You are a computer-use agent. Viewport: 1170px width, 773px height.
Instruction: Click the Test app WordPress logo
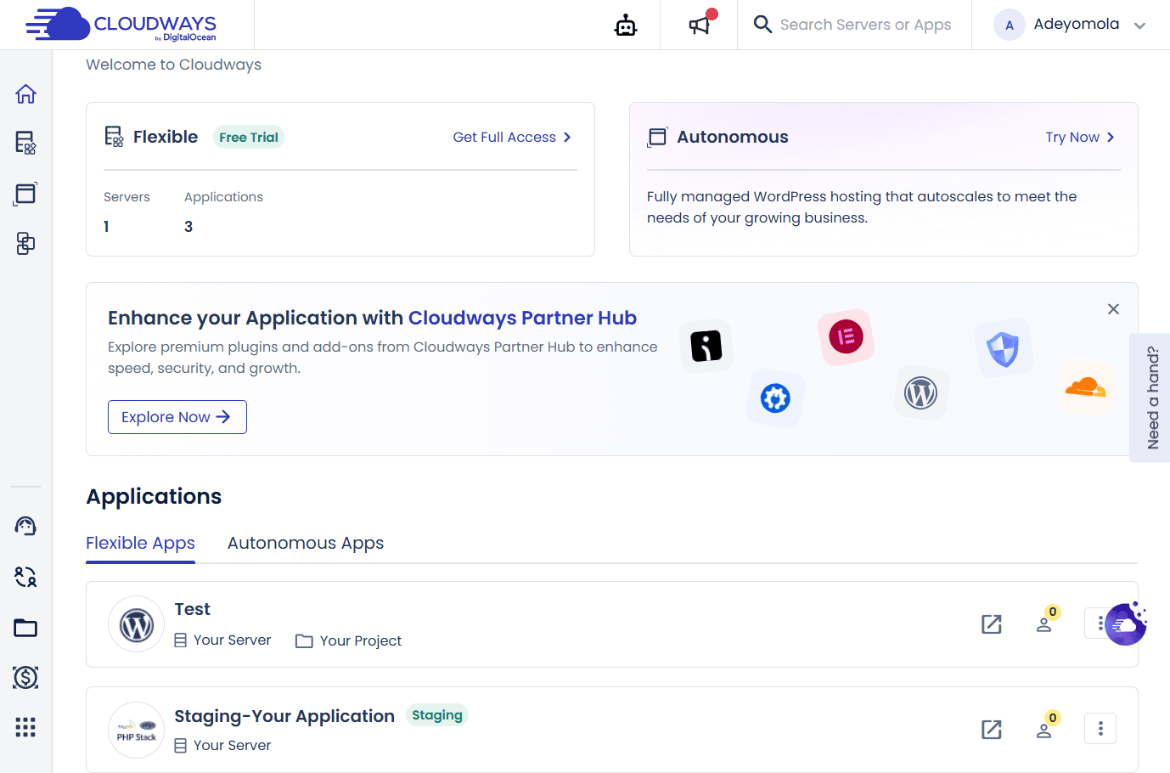[136, 624]
